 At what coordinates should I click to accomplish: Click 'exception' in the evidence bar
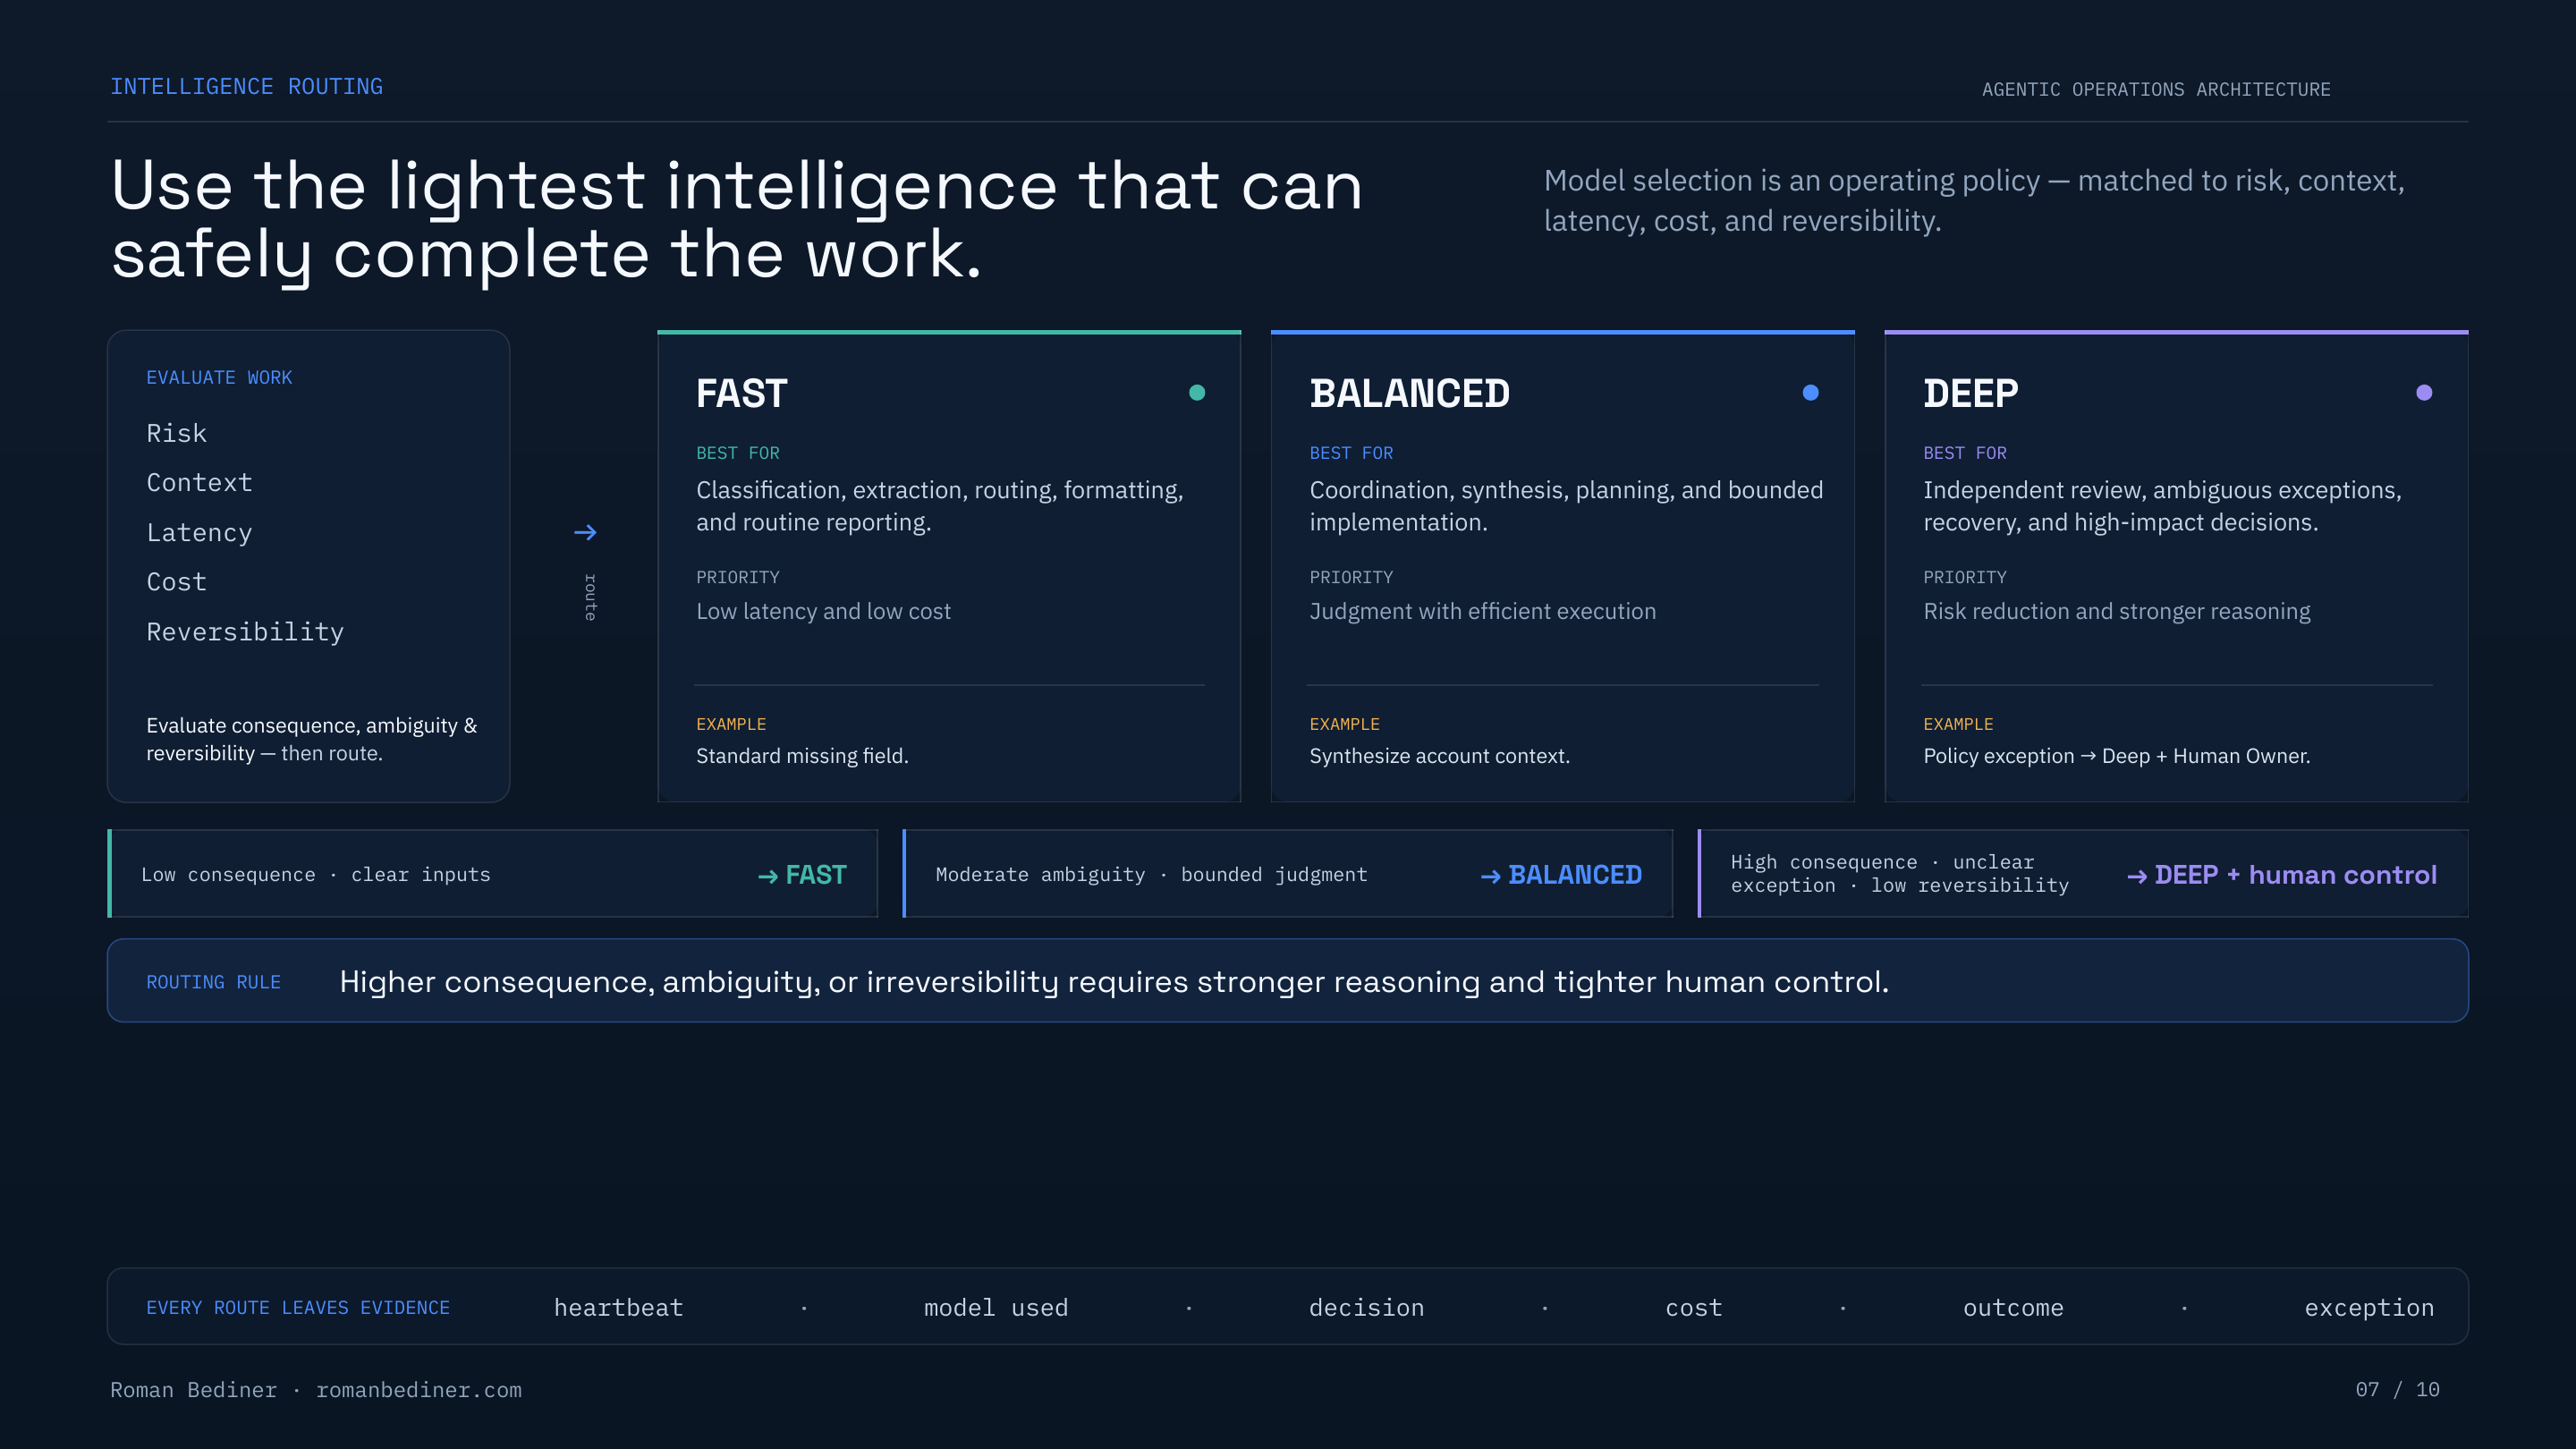click(2369, 1308)
